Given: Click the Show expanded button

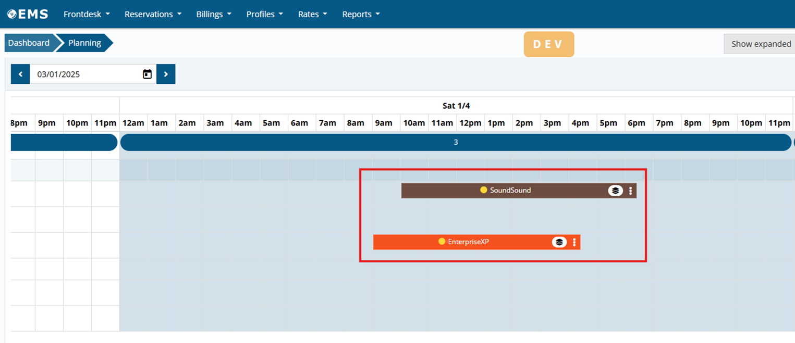Looking at the screenshot, I should (x=761, y=44).
